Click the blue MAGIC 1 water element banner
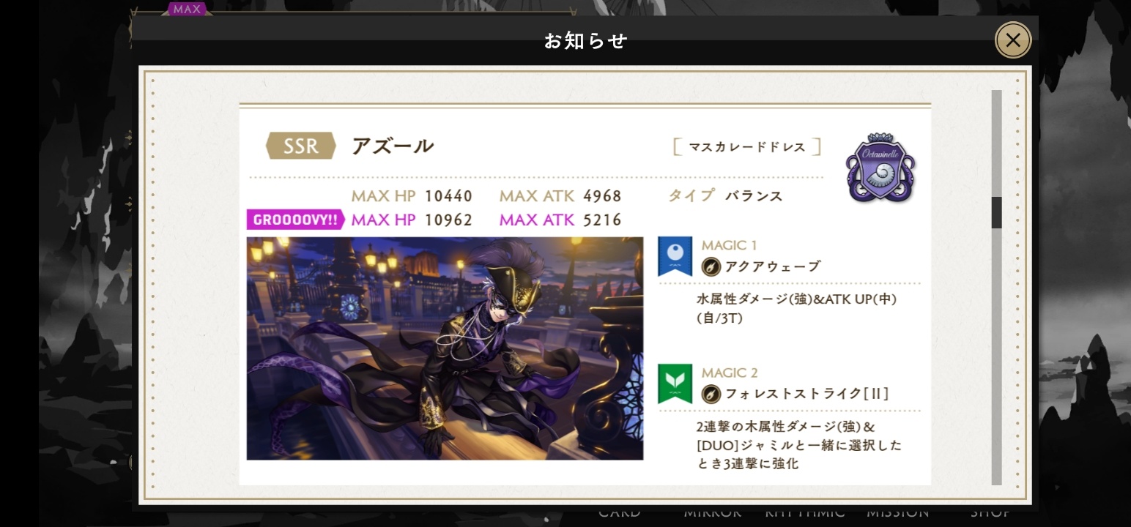 pos(675,256)
